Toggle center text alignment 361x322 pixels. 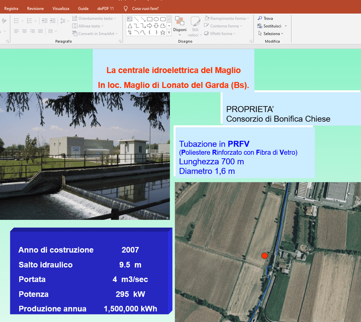click(24, 31)
